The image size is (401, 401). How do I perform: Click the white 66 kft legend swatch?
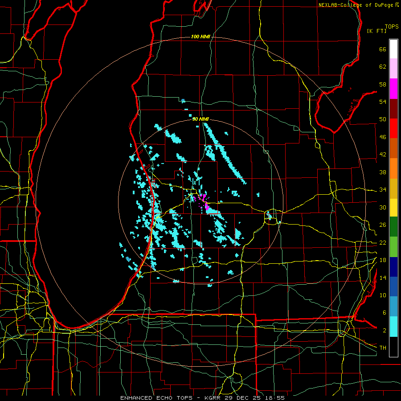click(x=393, y=49)
